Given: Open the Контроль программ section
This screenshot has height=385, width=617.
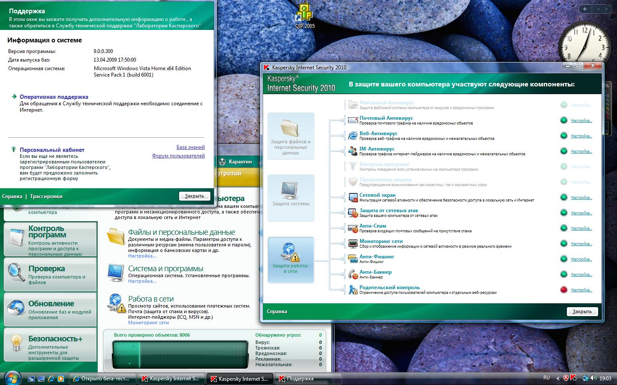Looking at the screenshot, I should (51, 239).
